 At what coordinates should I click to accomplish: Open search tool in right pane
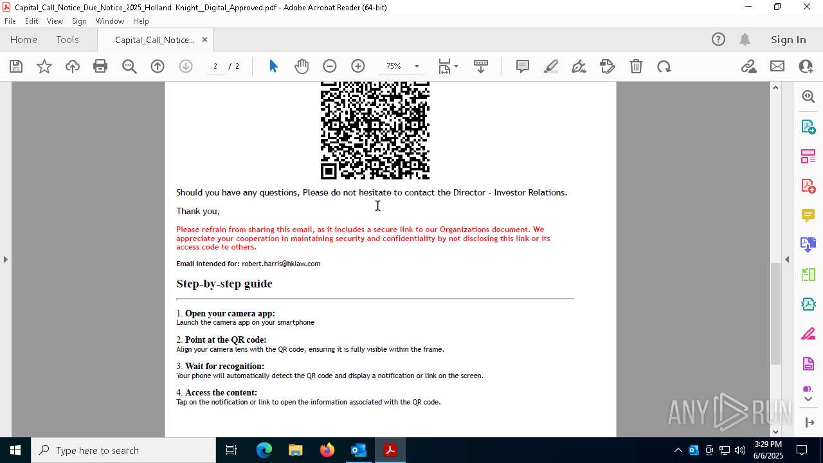[808, 96]
